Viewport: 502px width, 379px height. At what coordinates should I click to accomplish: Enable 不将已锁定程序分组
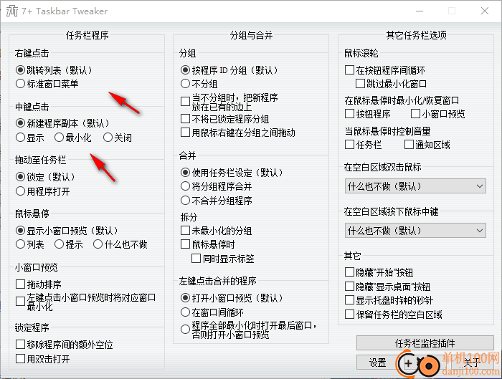[185, 119]
